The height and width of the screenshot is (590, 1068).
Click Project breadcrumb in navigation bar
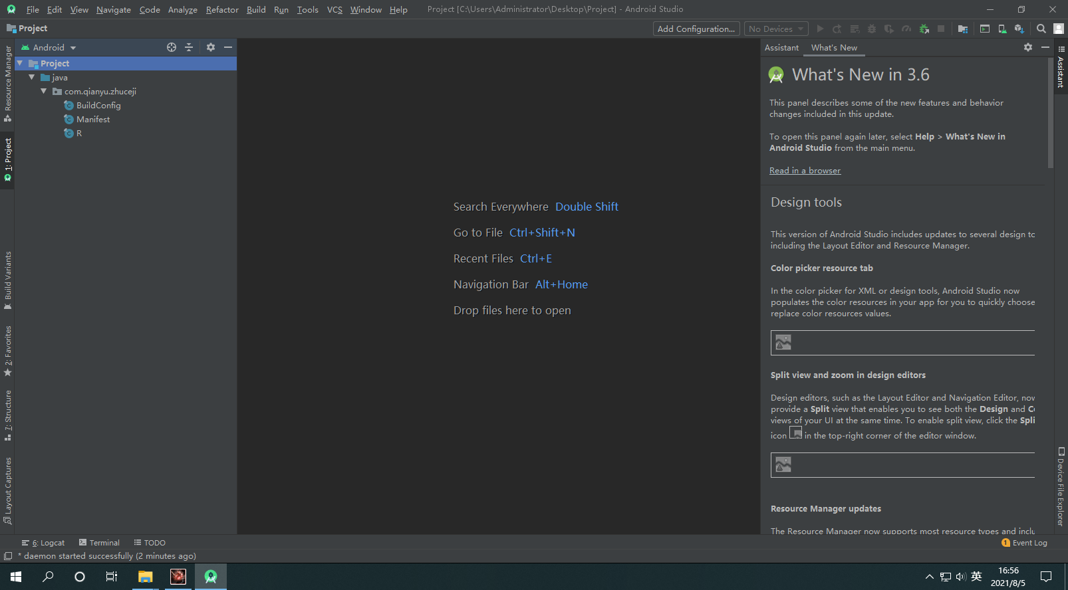coord(27,29)
